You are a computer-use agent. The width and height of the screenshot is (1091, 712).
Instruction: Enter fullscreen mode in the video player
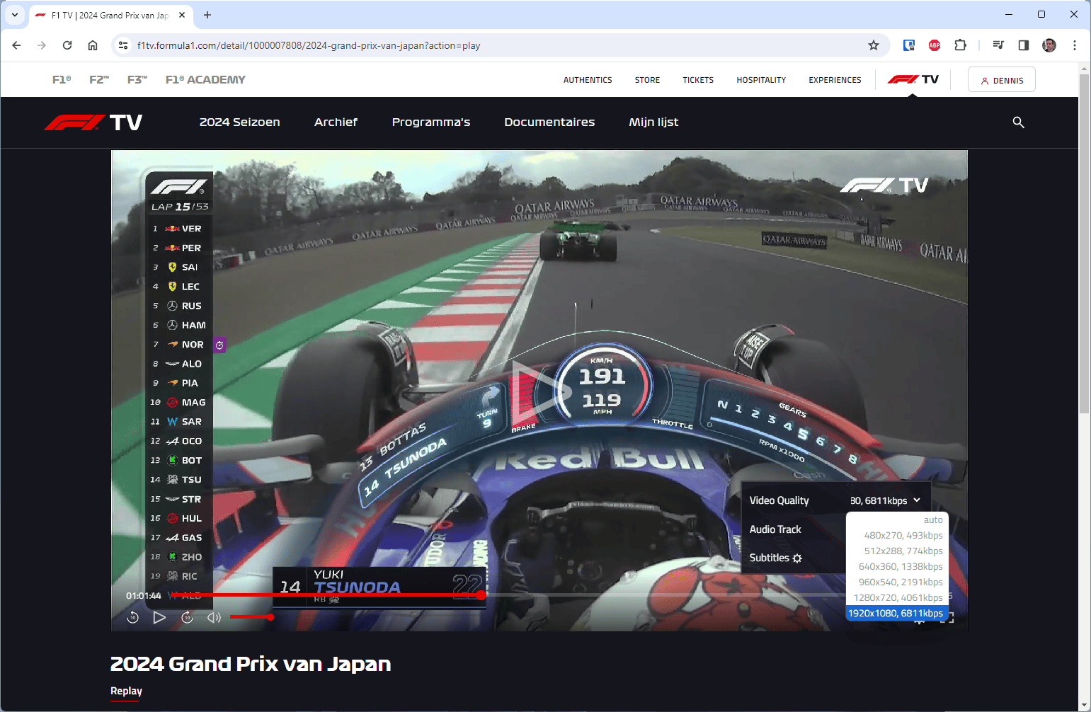click(948, 619)
